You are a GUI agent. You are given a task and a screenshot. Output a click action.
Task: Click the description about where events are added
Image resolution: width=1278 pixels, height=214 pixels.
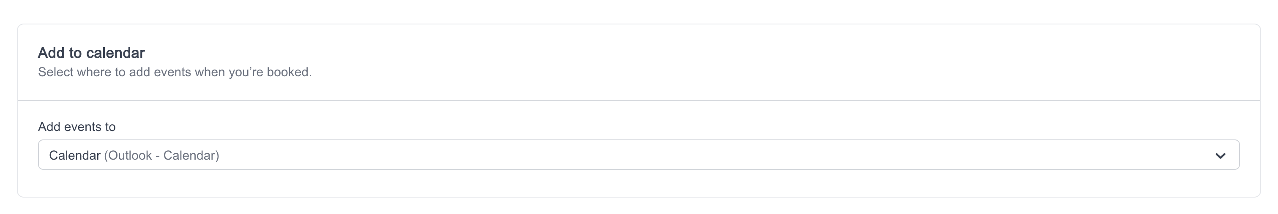(x=175, y=72)
